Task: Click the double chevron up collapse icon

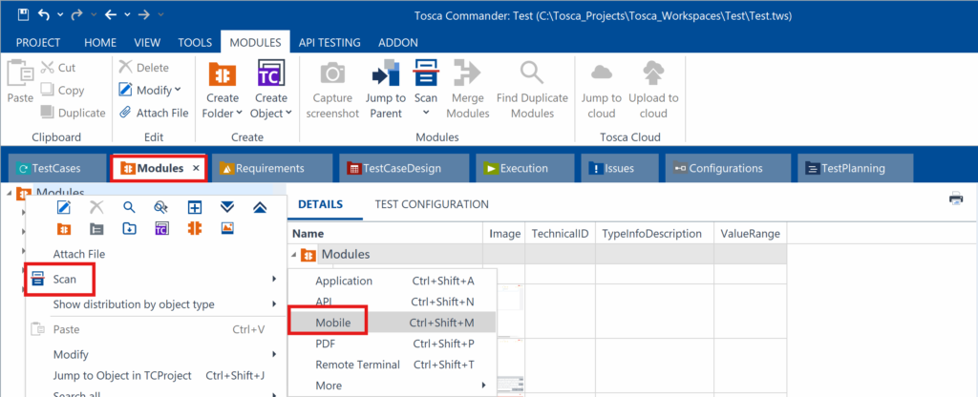Action: tap(261, 207)
